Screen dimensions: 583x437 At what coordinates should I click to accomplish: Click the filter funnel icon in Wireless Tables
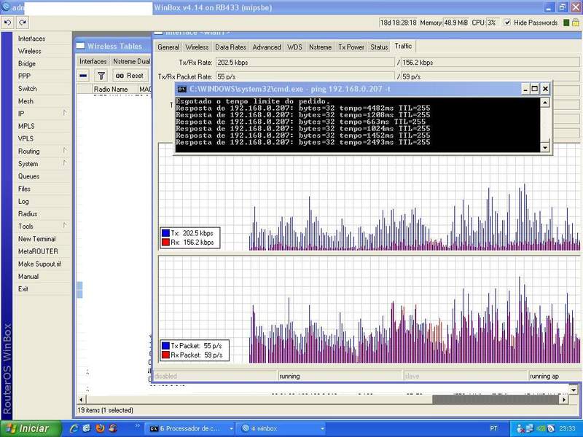pyautogui.click(x=101, y=76)
